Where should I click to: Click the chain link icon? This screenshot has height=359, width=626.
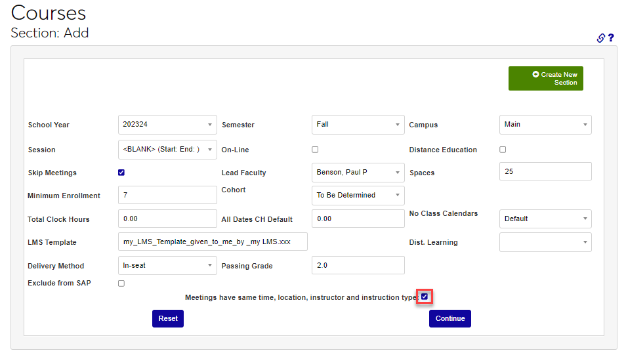[600, 38]
